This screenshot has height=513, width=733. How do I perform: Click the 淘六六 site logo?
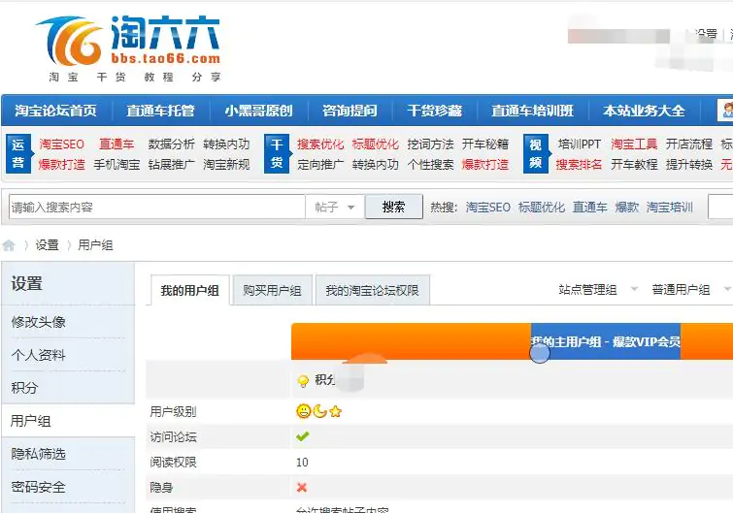pyautogui.click(x=128, y=48)
